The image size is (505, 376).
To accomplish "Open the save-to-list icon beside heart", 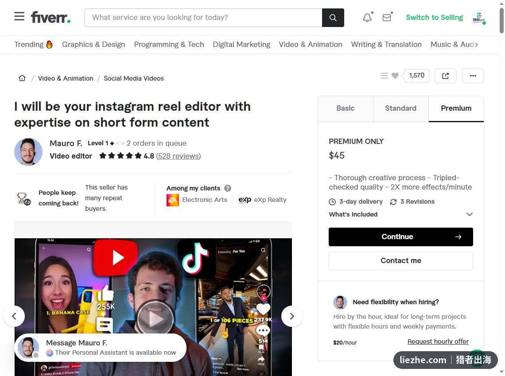I will coord(384,76).
